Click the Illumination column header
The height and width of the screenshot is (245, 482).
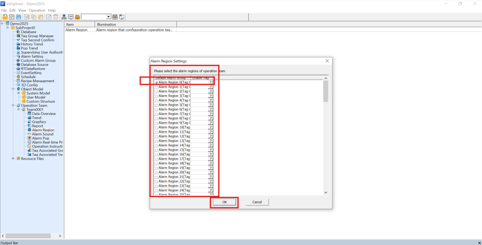coord(136,24)
